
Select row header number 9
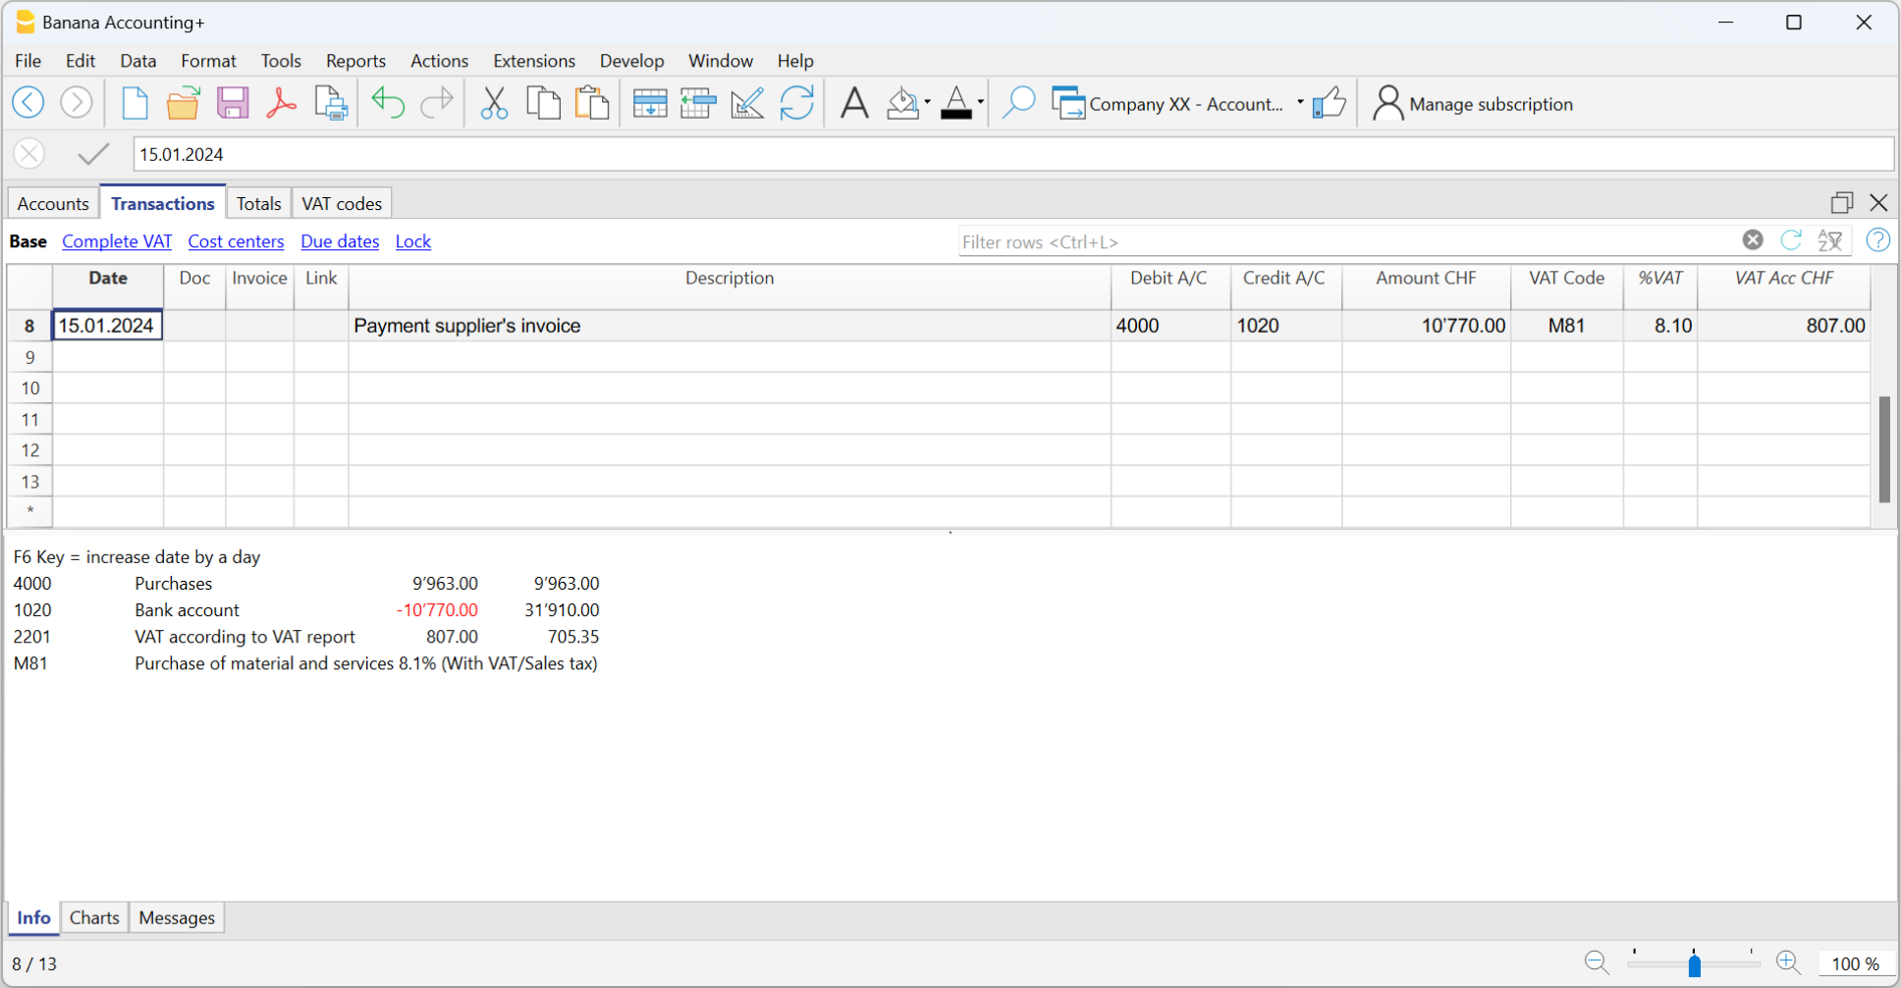[30, 357]
